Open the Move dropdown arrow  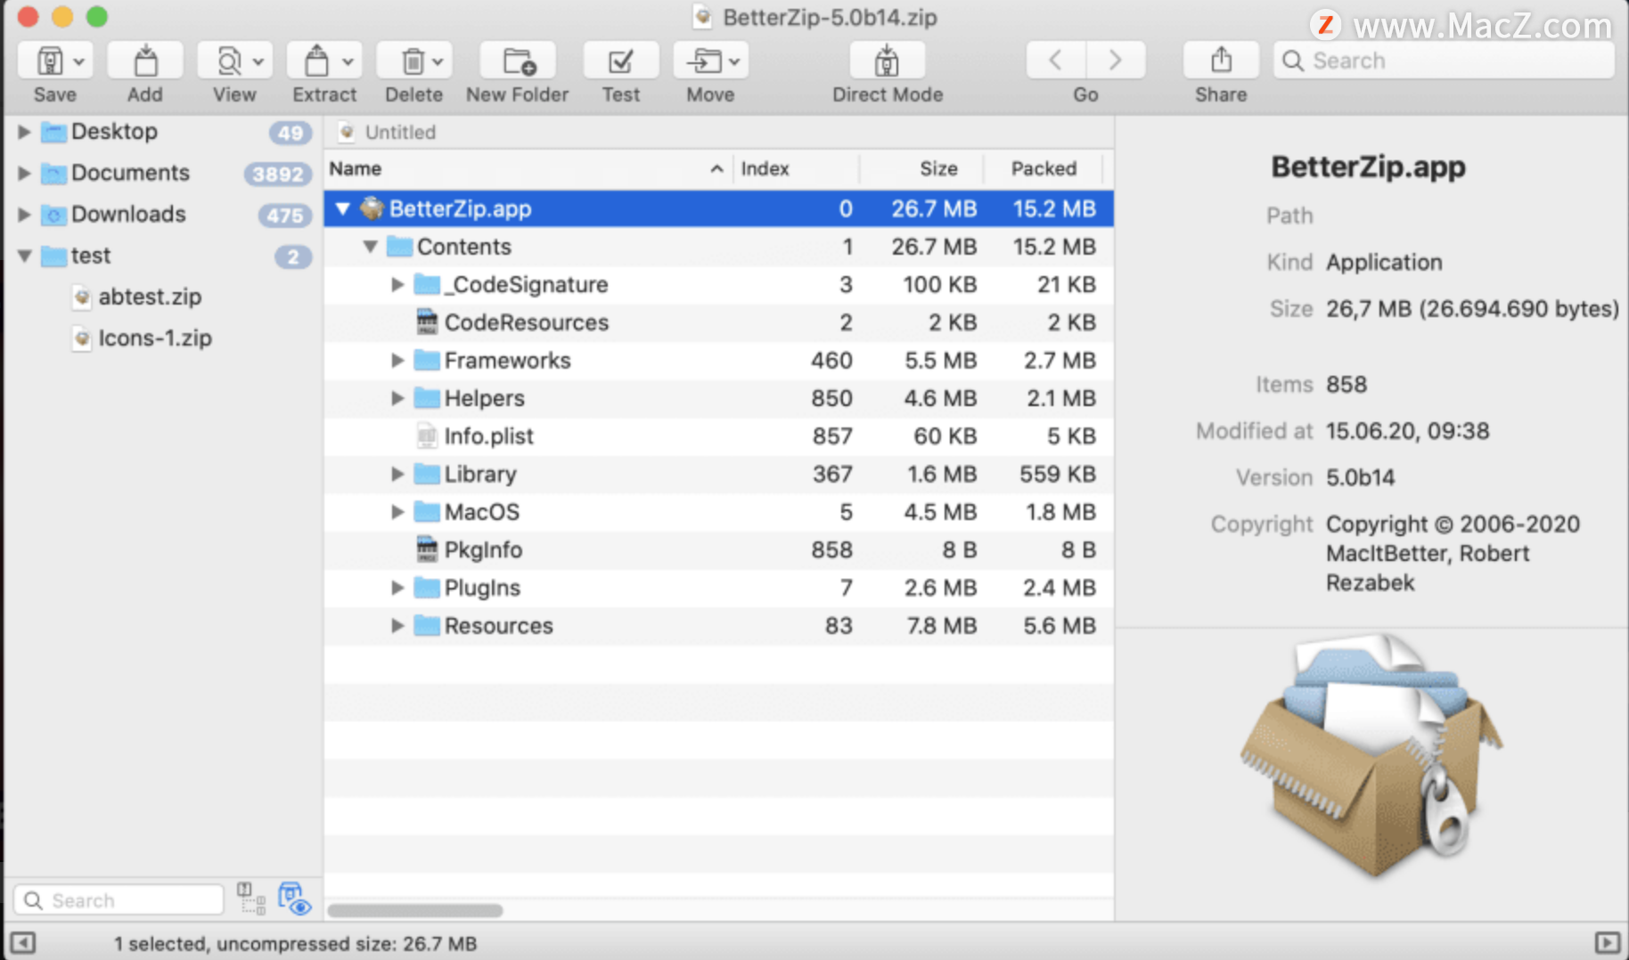point(734,61)
